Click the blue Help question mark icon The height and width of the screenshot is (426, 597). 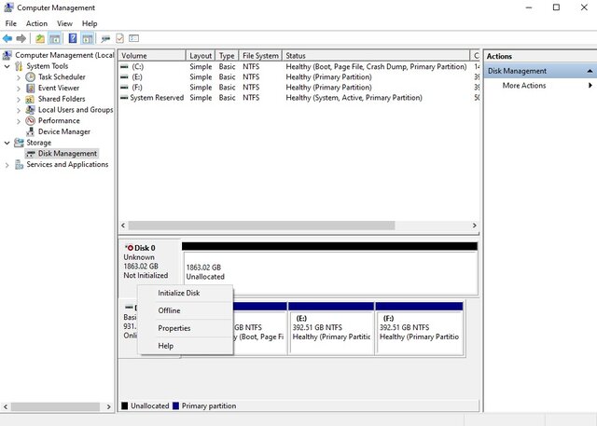[73, 38]
